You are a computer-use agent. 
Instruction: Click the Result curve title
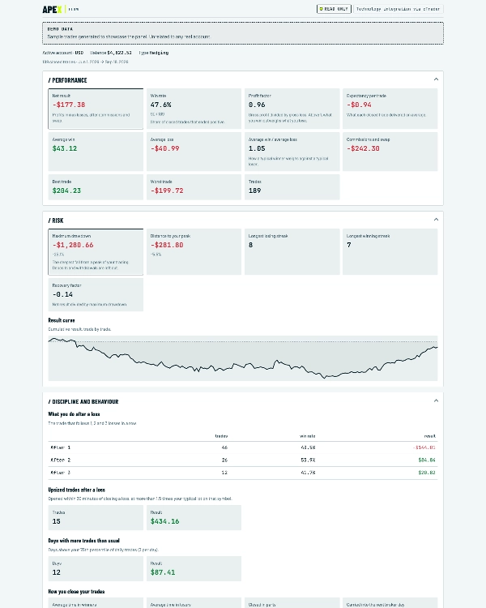[x=62, y=320]
